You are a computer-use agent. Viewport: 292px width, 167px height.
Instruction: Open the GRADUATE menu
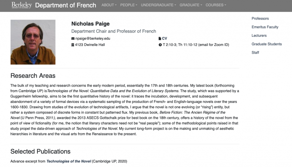[x=191, y=5]
